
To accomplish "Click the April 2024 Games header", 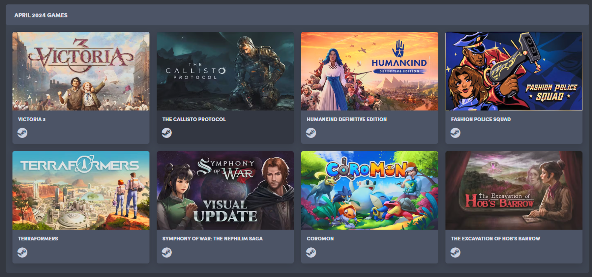I will tap(41, 15).
